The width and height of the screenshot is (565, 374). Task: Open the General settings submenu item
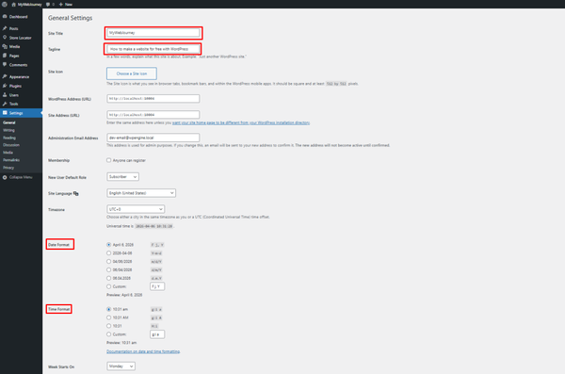(9, 122)
